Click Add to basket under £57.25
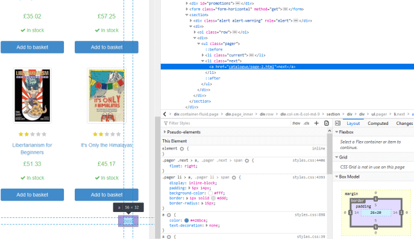The width and height of the screenshot is (414, 239). point(107,47)
